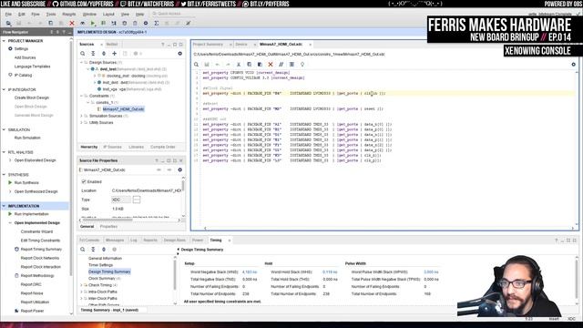This screenshot has width=583, height=328.
Task: Collapse all in Timing panel toolbar
Action: tap(93, 250)
